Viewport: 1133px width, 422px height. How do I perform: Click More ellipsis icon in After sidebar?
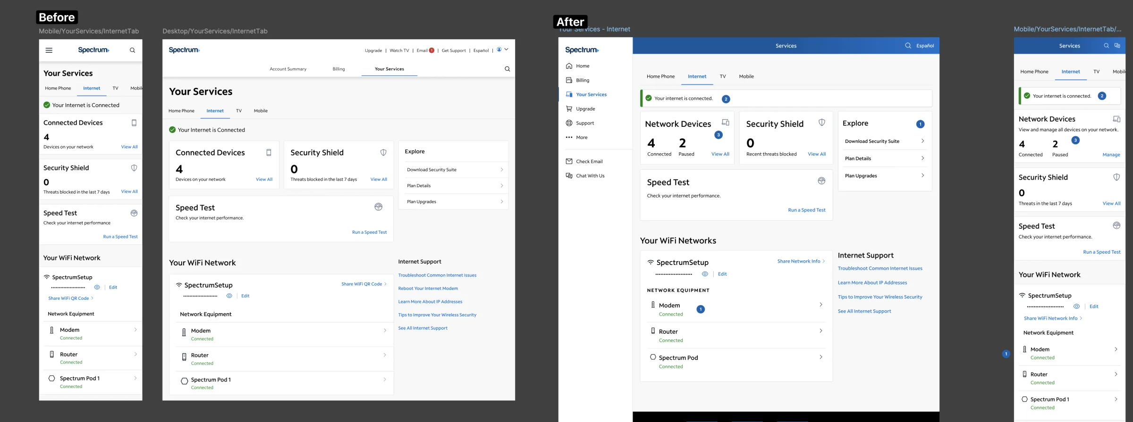569,137
